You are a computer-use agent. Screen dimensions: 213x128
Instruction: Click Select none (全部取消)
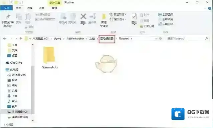166,19
